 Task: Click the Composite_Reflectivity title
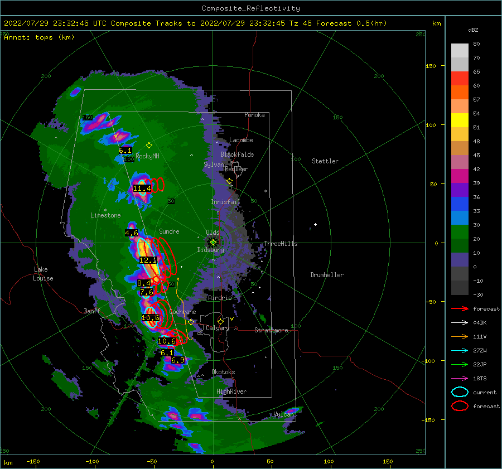[x=250, y=8]
